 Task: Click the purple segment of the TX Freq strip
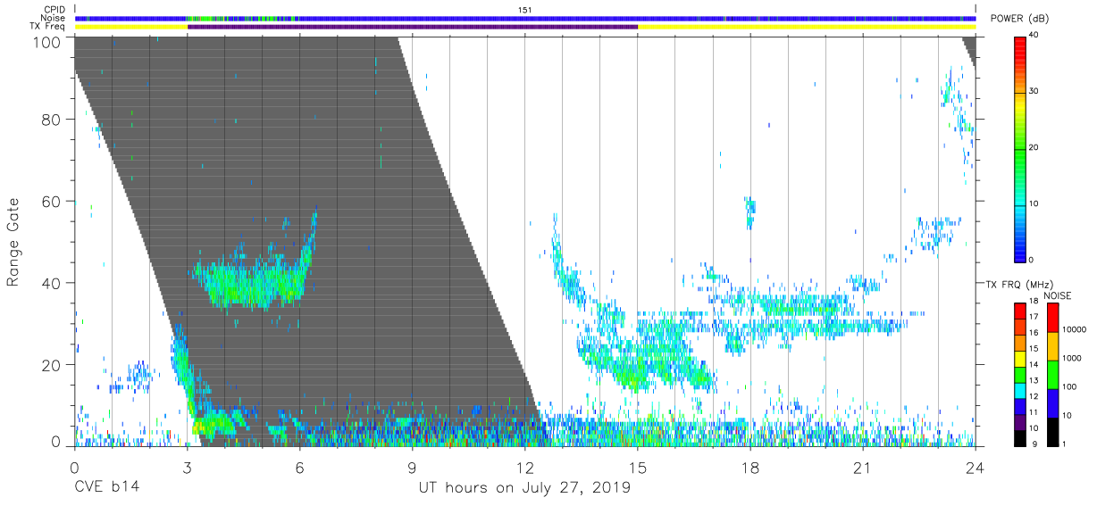point(413,27)
